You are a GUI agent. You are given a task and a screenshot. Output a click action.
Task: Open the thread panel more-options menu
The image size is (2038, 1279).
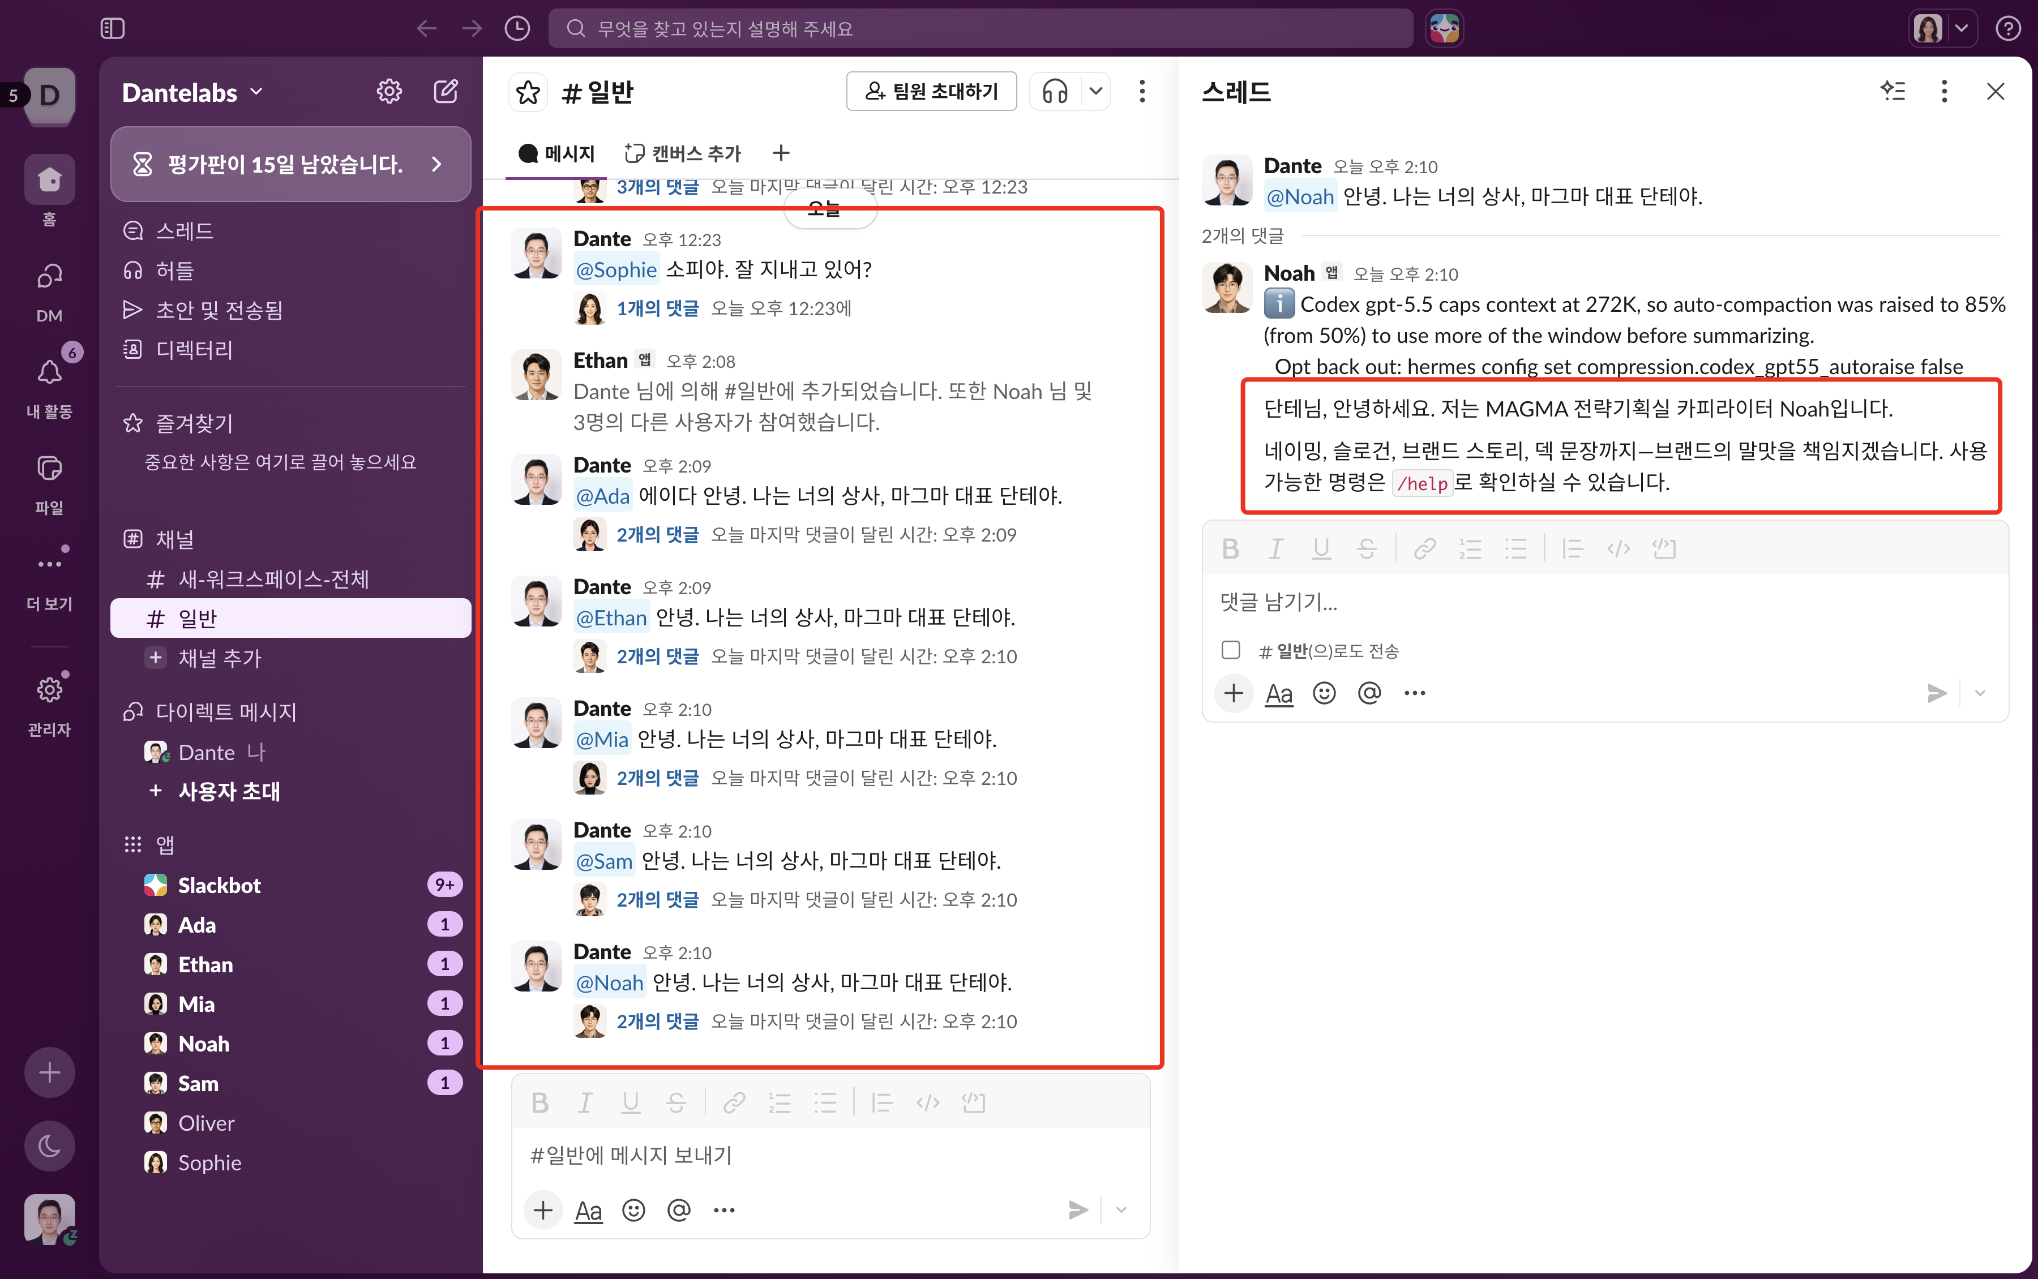[x=1944, y=91]
